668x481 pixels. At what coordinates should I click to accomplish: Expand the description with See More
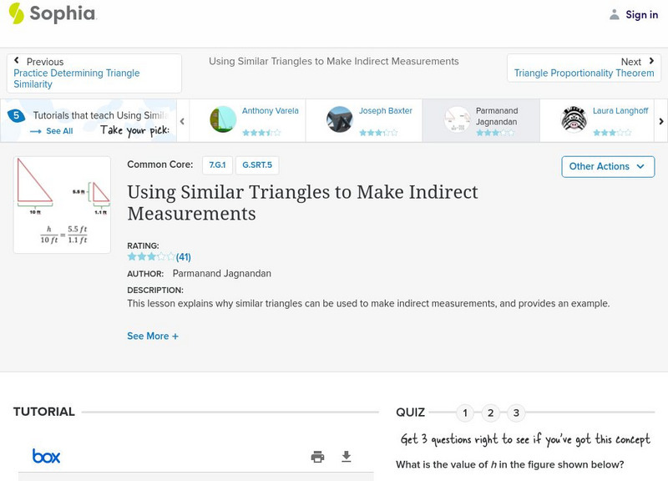(153, 336)
